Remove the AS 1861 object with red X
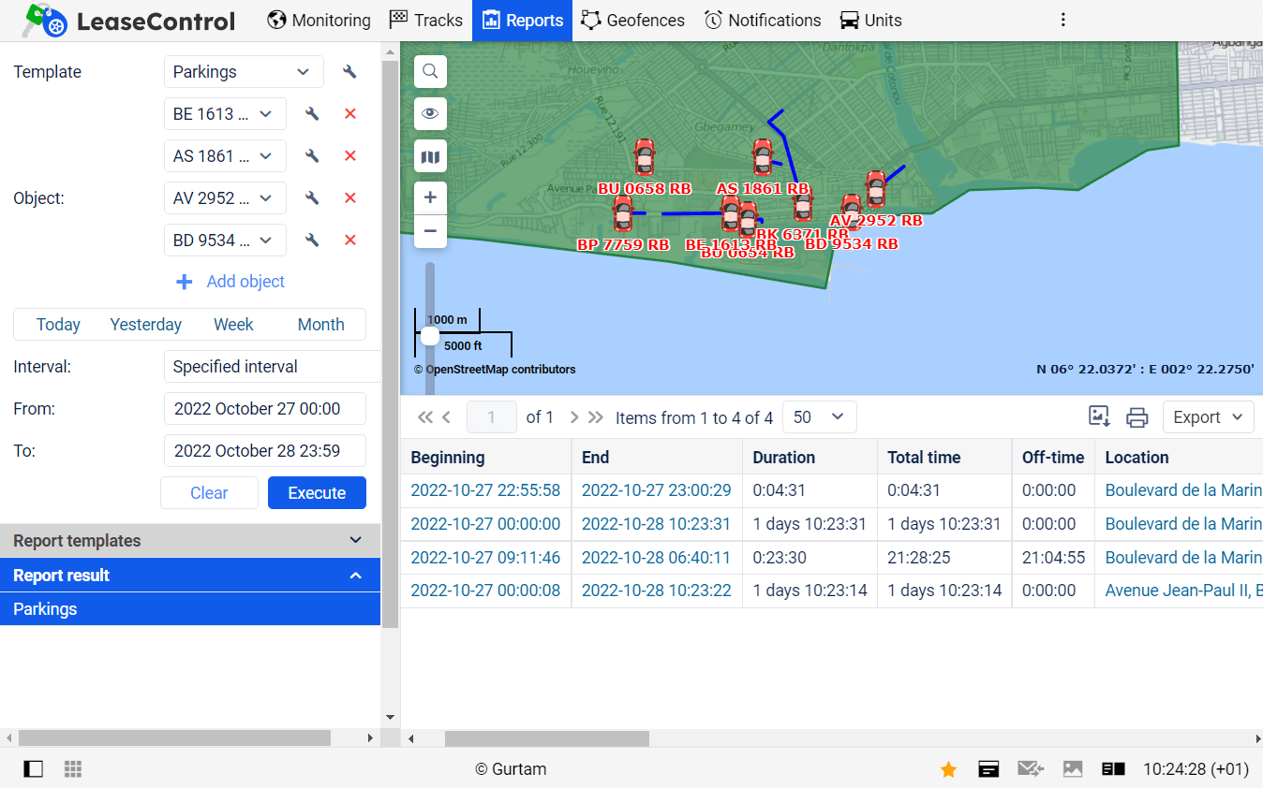This screenshot has width=1263, height=788. [350, 156]
